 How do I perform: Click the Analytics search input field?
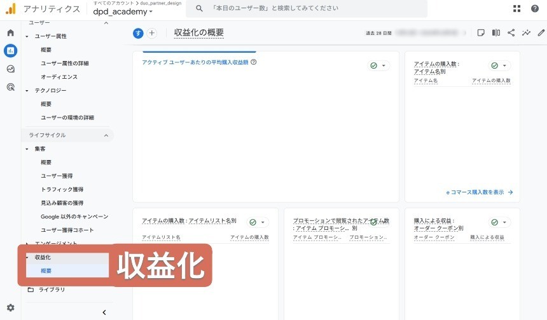click(x=312, y=8)
